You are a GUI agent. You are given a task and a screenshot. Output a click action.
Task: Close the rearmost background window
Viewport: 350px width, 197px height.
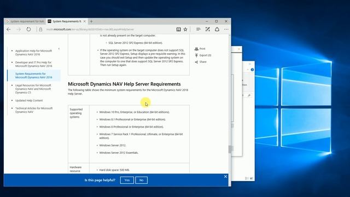[x=250, y=64]
